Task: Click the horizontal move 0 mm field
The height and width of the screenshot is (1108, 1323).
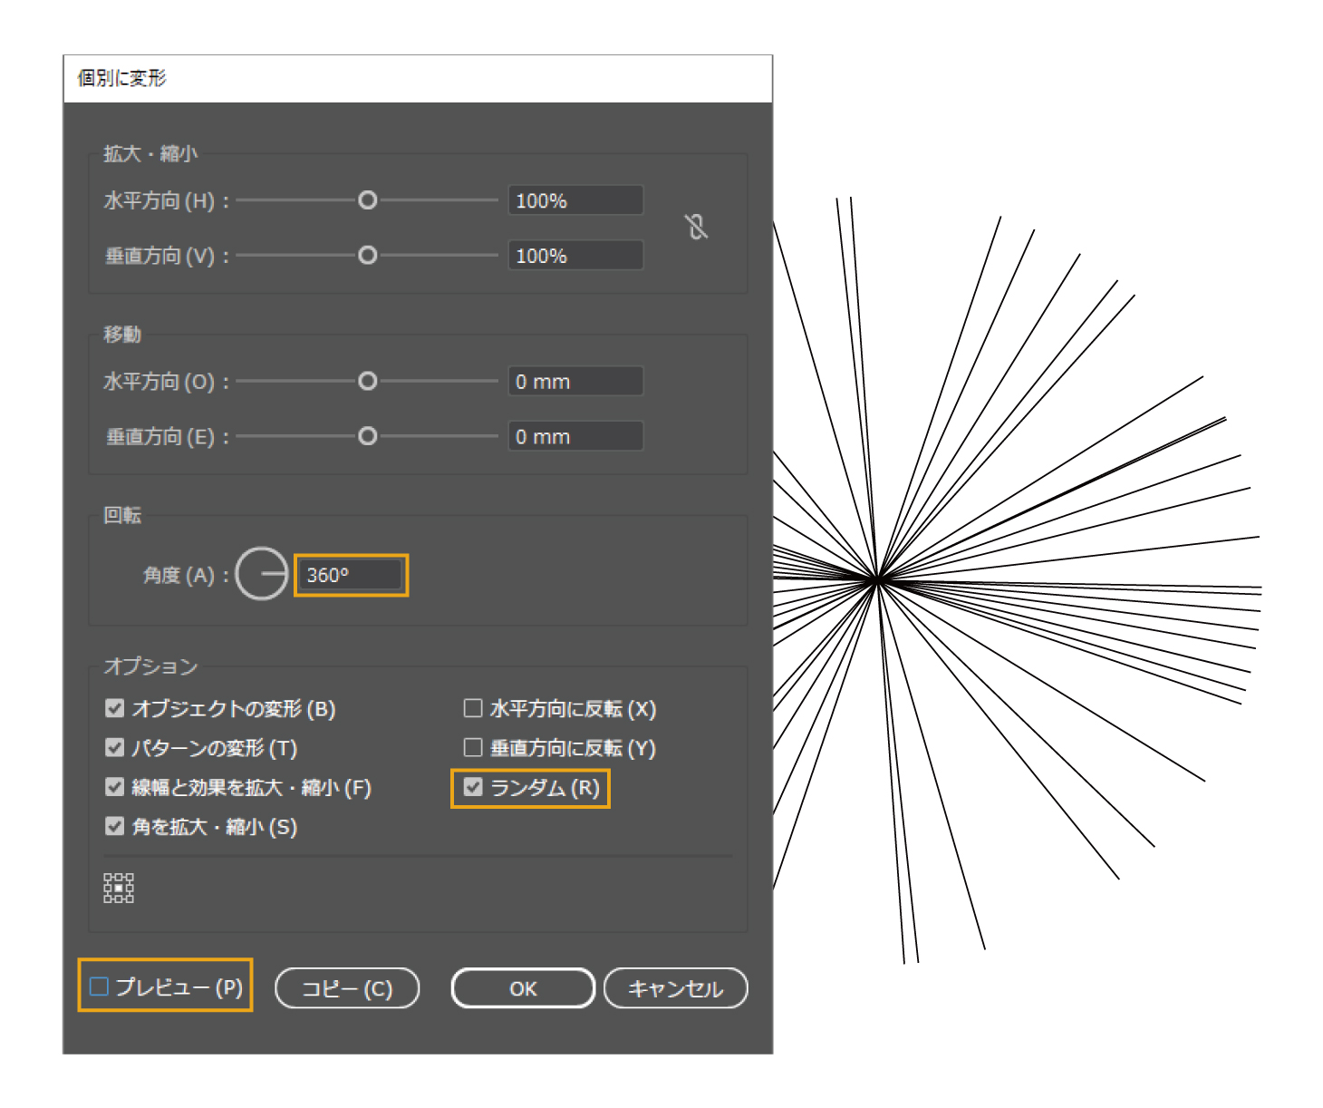Action: pos(575,382)
